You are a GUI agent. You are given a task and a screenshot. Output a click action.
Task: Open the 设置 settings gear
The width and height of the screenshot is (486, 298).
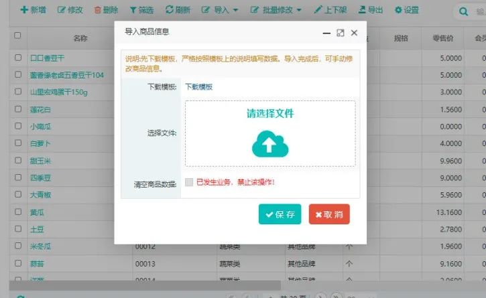point(406,10)
